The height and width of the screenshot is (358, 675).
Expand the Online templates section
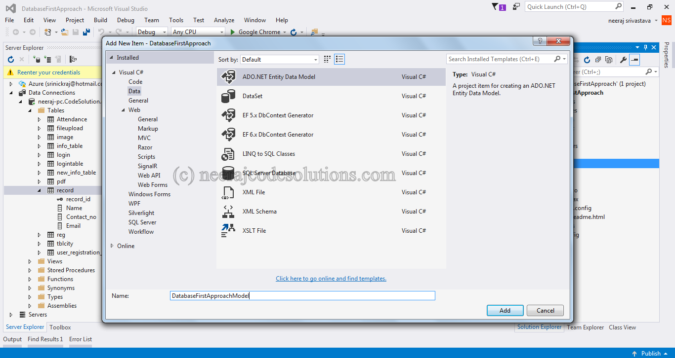(x=112, y=246)
